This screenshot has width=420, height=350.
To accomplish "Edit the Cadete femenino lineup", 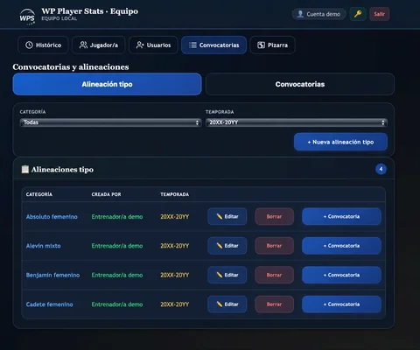I will click(x=227, y=304).
